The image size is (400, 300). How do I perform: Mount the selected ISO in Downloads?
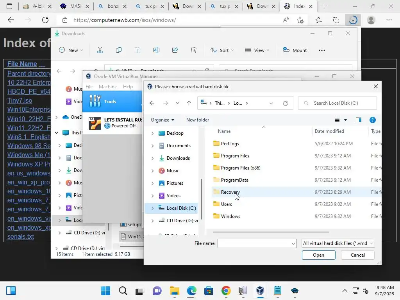pos(295,50)
